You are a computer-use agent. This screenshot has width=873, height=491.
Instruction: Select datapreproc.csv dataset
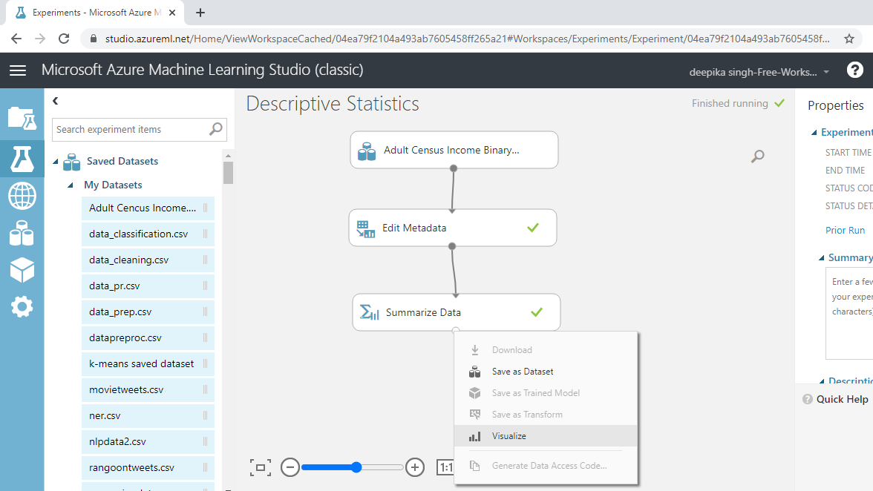(x=148, y=337)
